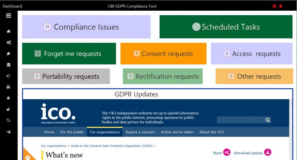The height and width of the screenshot is (160, 297).
Task: Click the 11 count badge on Compliance Issues
Action: click(47, 27)
